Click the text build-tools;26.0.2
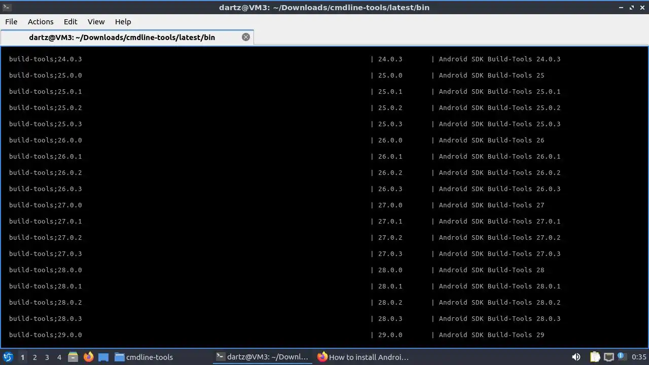This screenshot has height=365, width=649. (46, 173)
